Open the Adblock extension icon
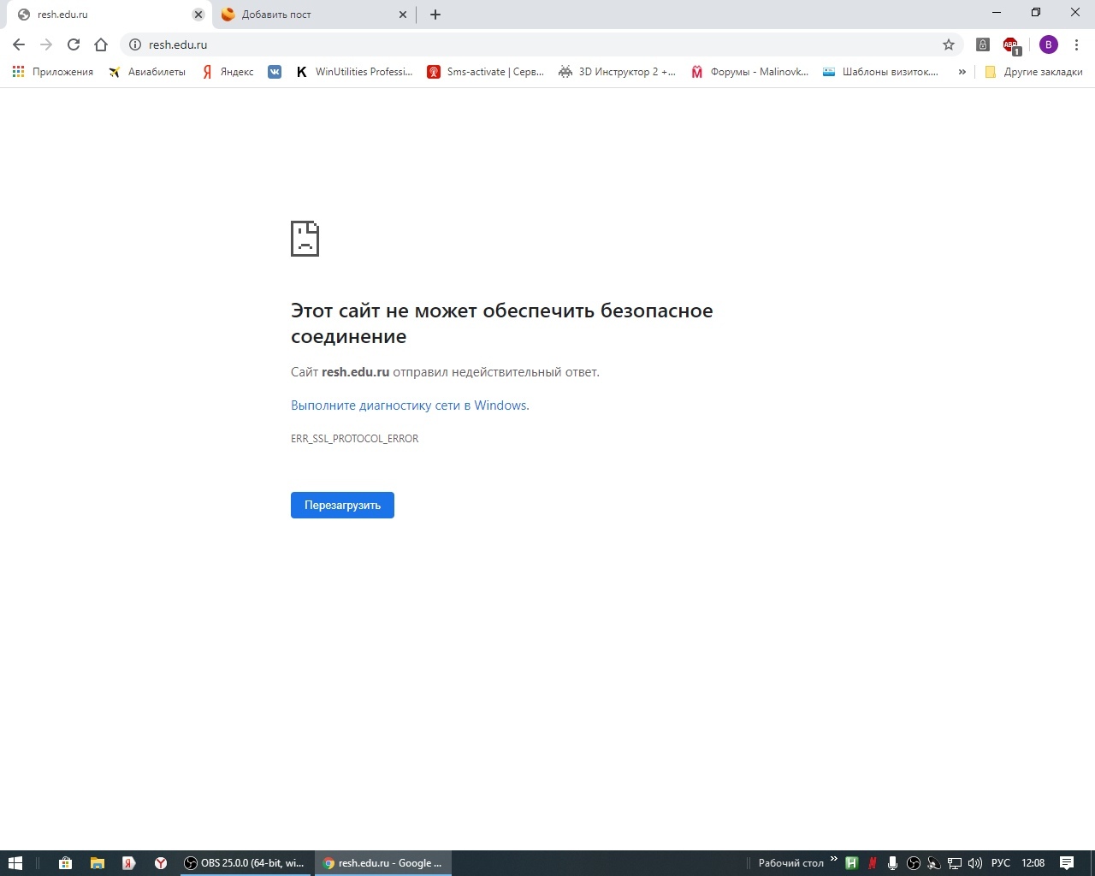The width and height of the screenshot is (1095, 876). 1011,44
